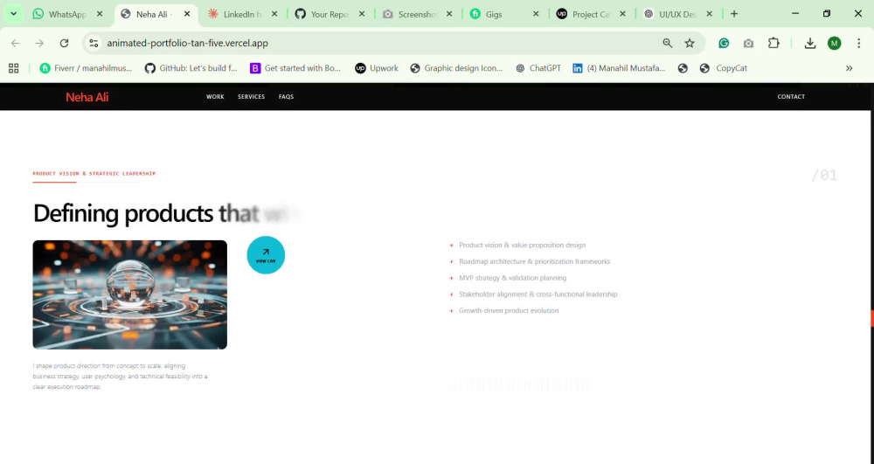Screen dimensions: 874x464
Task: Open the FAQS nav item
Action: coord(286,97)
